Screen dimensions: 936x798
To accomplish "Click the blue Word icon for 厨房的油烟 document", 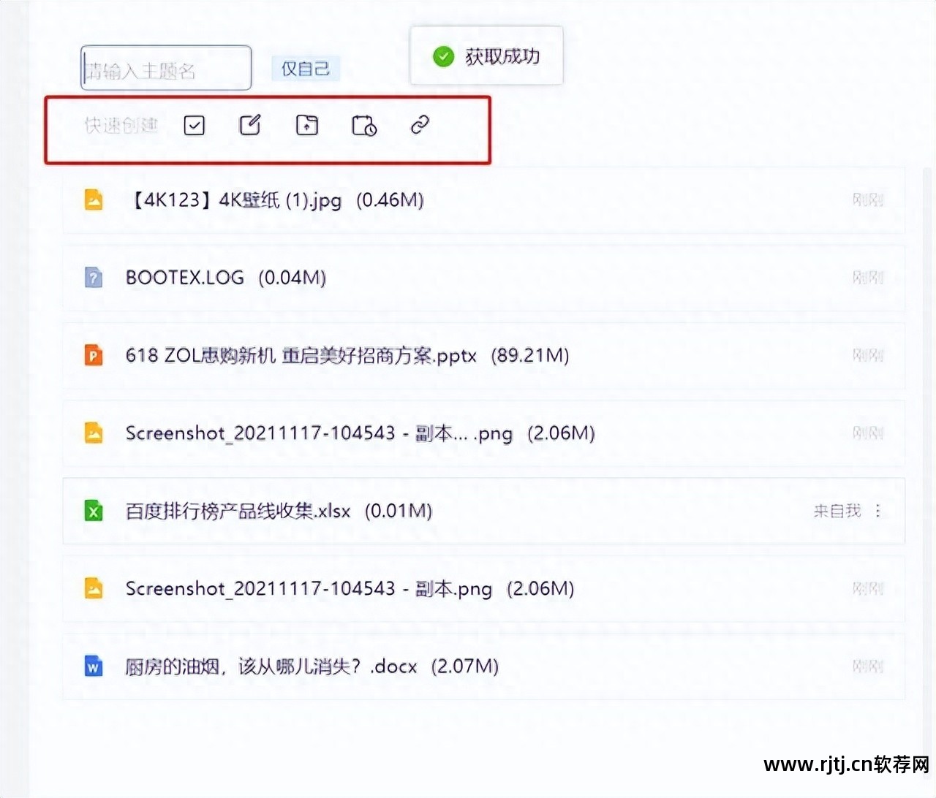I will (x=94, y=666).
